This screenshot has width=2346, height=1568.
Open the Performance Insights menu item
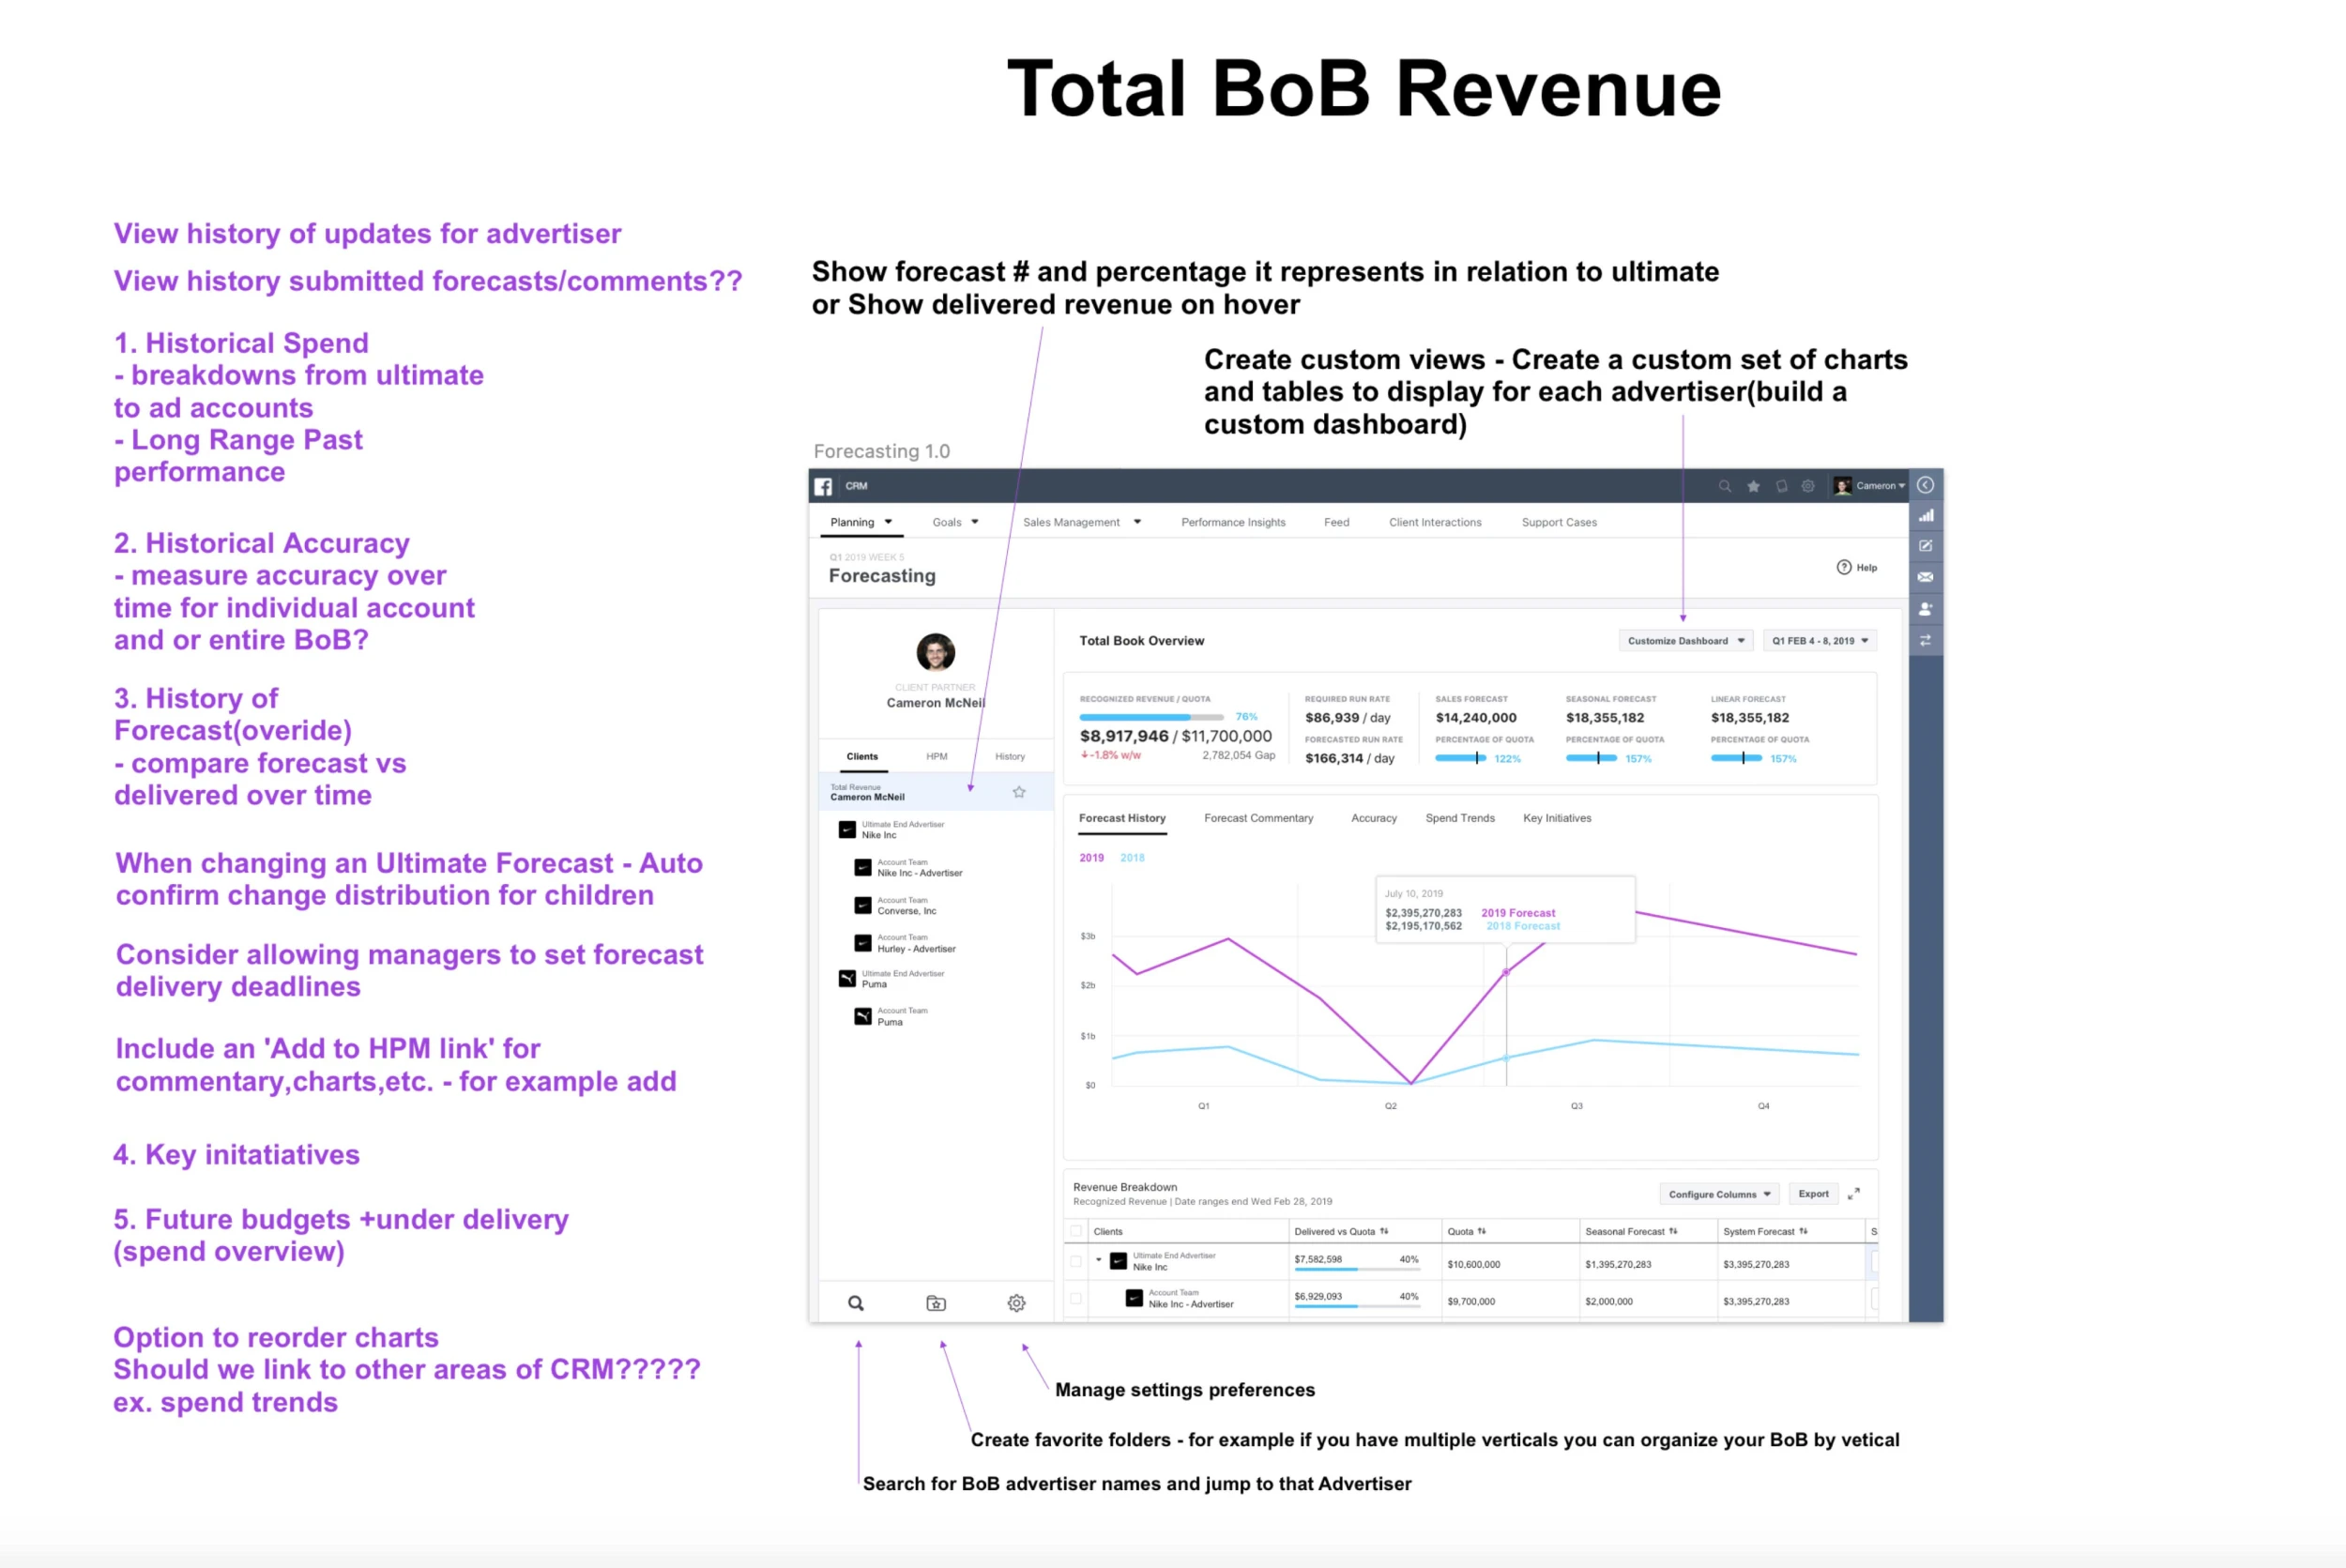[1233, 522]
